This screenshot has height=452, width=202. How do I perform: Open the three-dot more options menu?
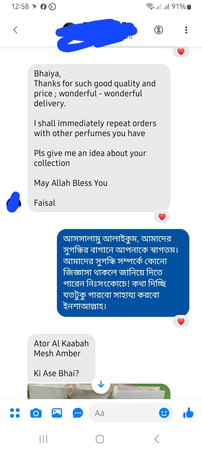tap(186, 30)
